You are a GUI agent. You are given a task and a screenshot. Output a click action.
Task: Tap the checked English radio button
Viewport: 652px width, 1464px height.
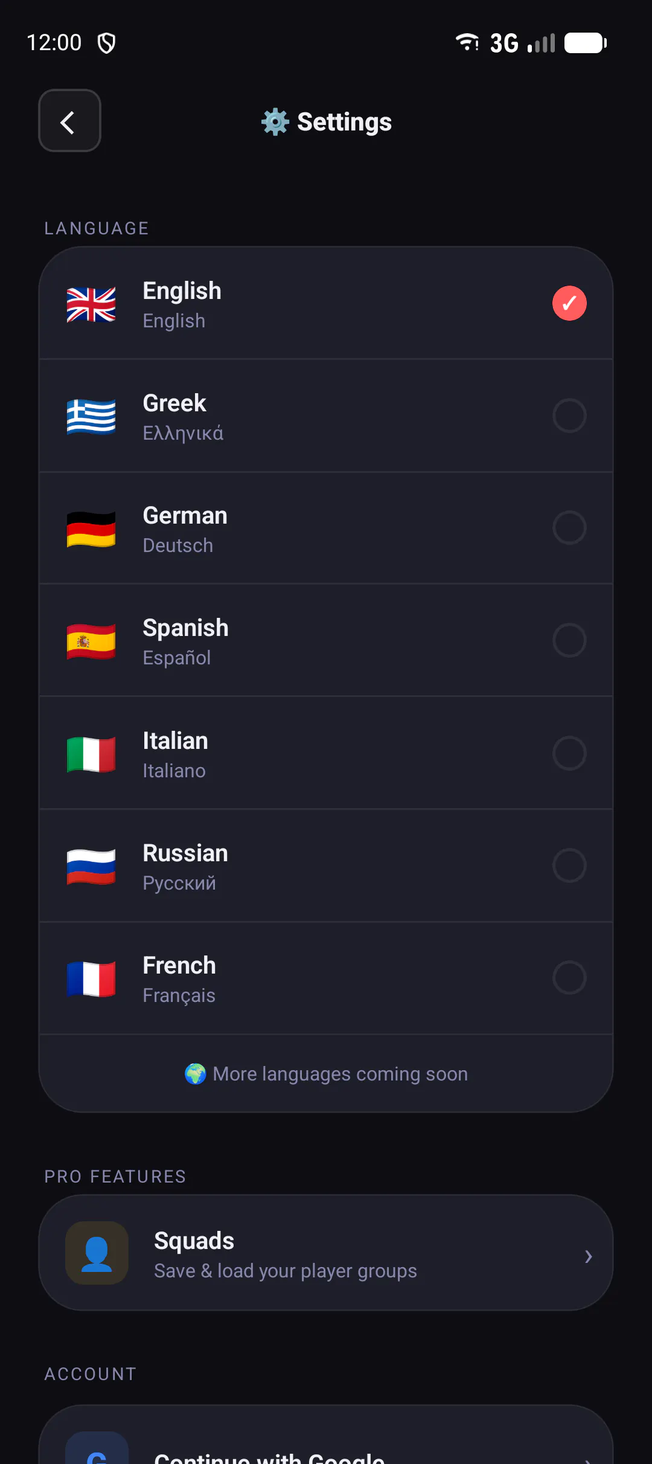569,303
